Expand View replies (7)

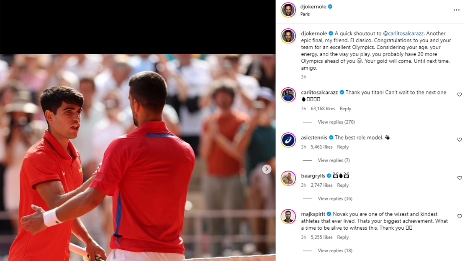point(334,160)
